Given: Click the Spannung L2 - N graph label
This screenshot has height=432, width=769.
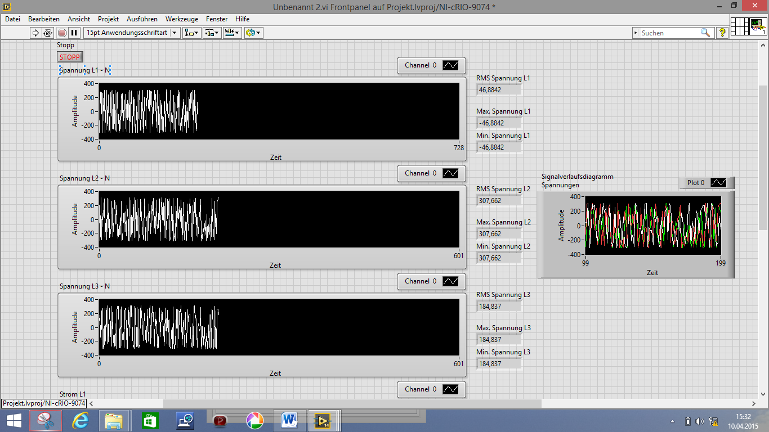Looking at the screenshot, I should coord(85,178).
